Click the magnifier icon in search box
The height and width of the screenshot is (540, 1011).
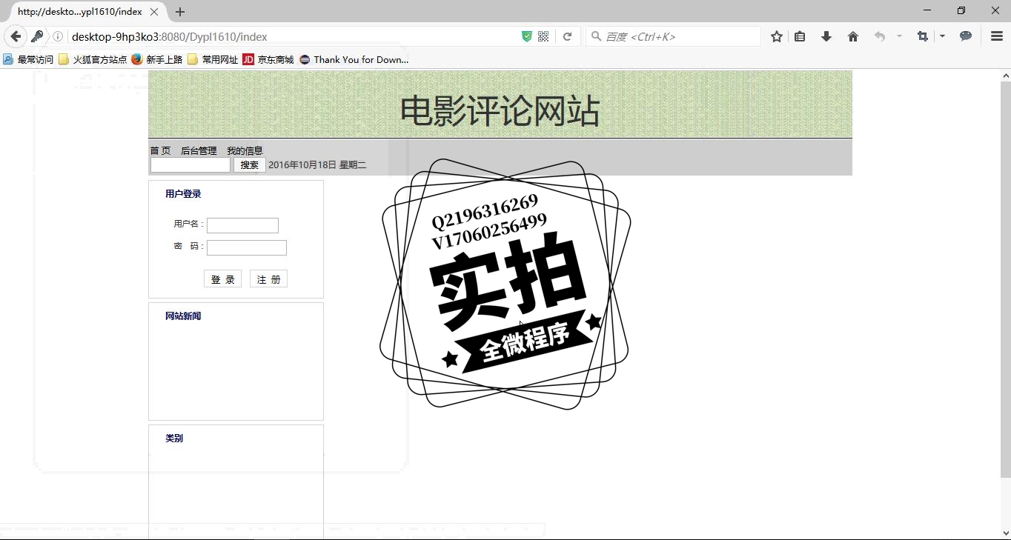596,36
